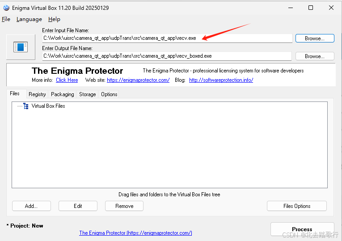Focus the output file name field
342x241 pixels.
[167, 56]
